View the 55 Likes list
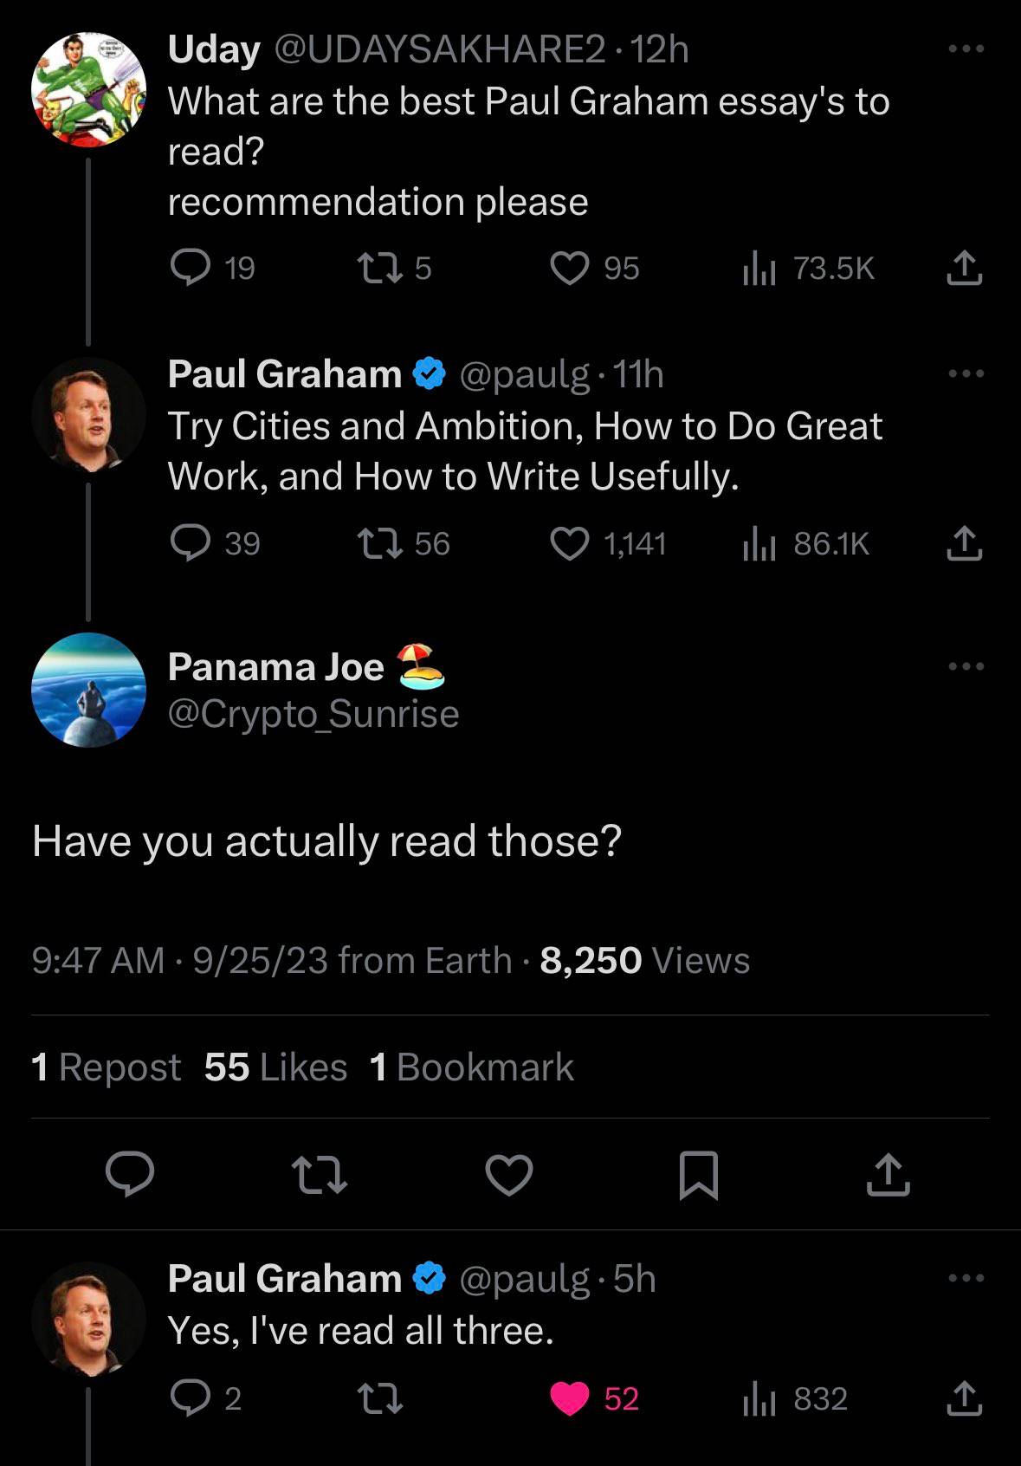 [x=275, y=1067]
